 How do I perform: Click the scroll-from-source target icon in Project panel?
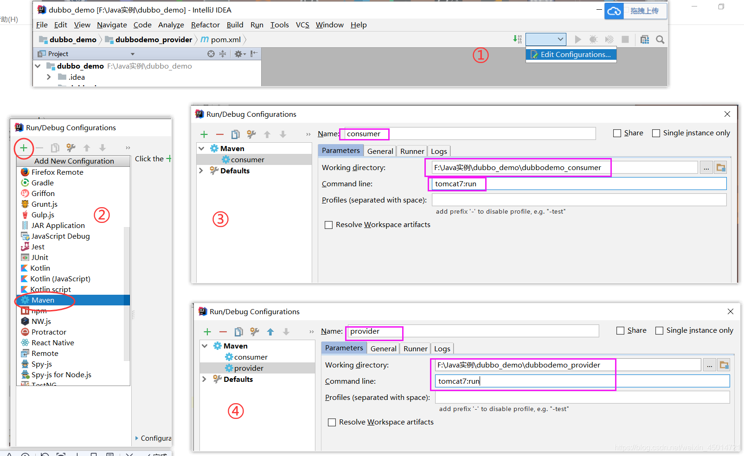click(x=211, y=54)
